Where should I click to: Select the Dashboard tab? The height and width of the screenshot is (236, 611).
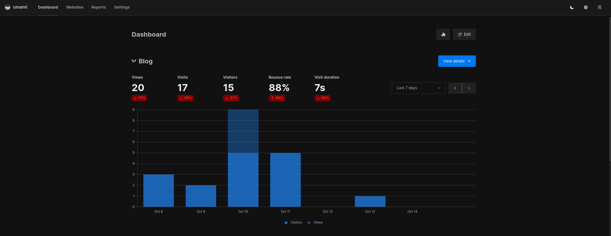(x=48, y=7)
